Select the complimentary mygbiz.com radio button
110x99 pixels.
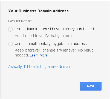10,44
